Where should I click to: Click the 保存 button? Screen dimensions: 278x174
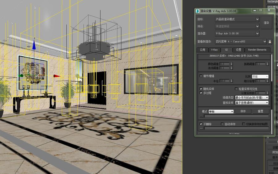pyautogui.click(x=243, y=111)
